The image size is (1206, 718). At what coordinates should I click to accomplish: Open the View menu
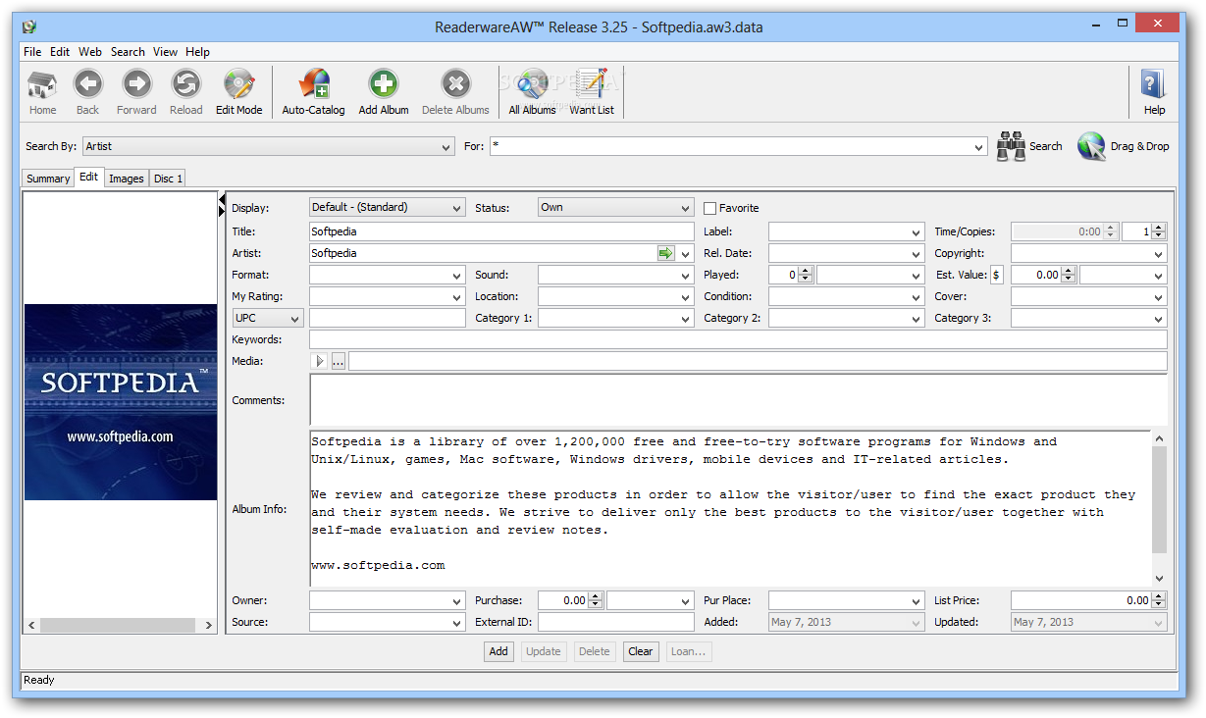click(x=165, y=52)
